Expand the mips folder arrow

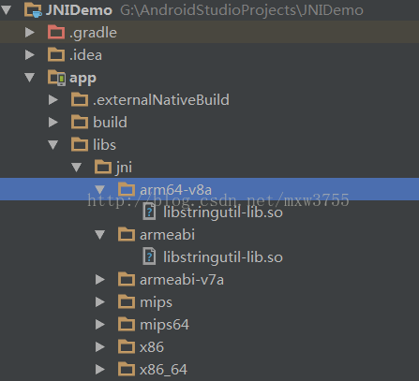pos(100,302)
